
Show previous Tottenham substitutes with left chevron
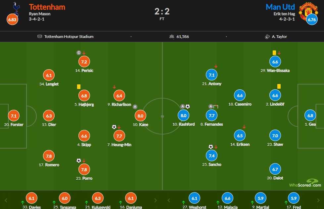(x=6, y=200)
